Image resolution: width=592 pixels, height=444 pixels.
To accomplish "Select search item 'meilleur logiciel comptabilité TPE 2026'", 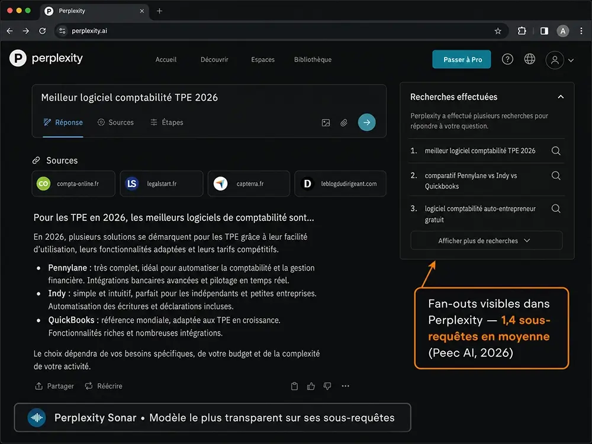I will pyautogui.click(x=480, y=150).
